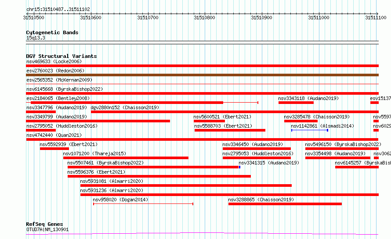The image size is (391, 239).
Task: Open the partially shown nsv6145257 variant label
Action: 363,163
